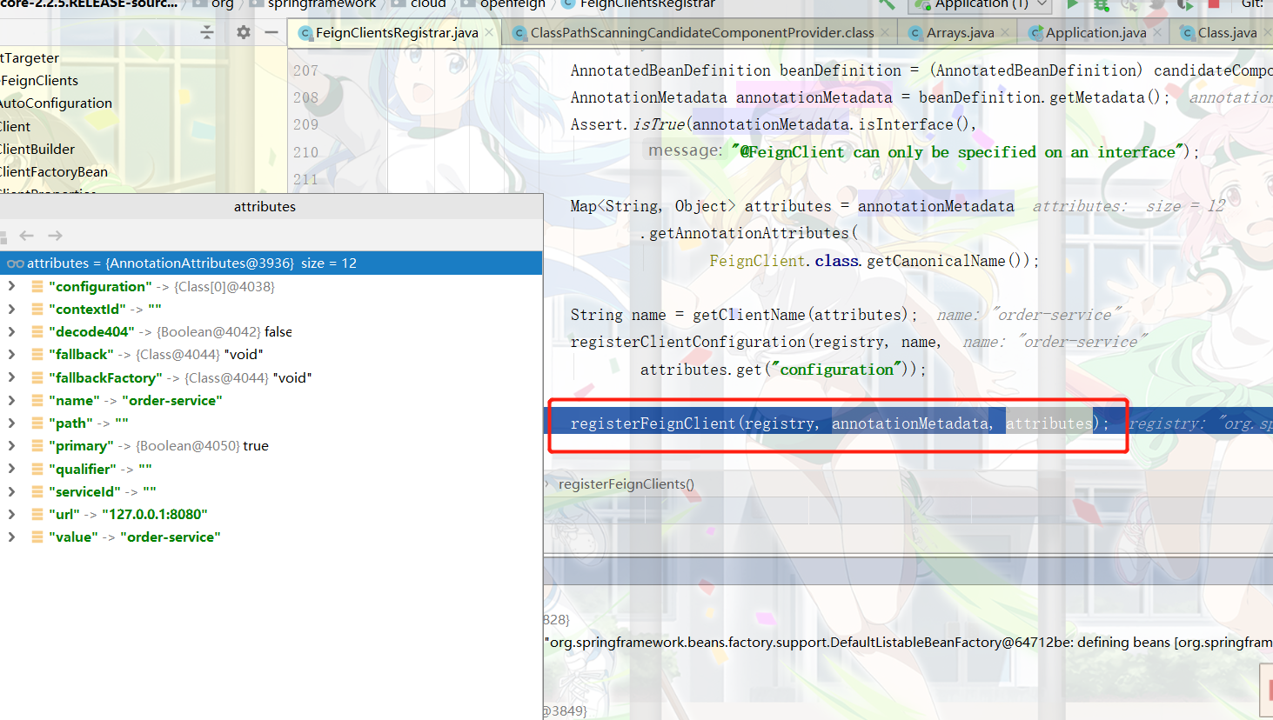Expand the "decode404" attribute node

tap(11, 331)
